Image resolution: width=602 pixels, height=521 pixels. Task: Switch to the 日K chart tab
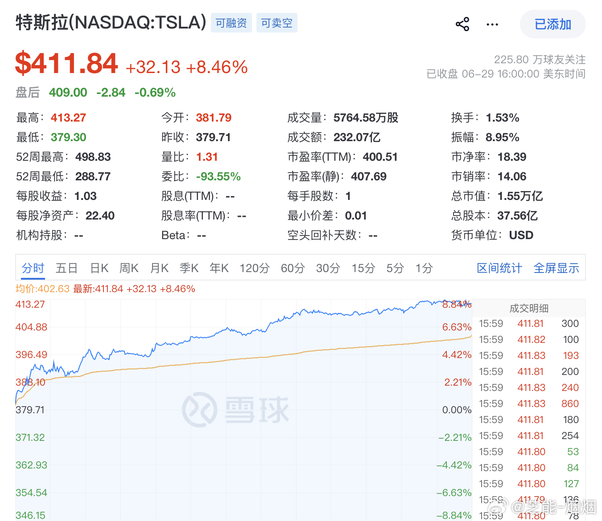pos(99,268)
